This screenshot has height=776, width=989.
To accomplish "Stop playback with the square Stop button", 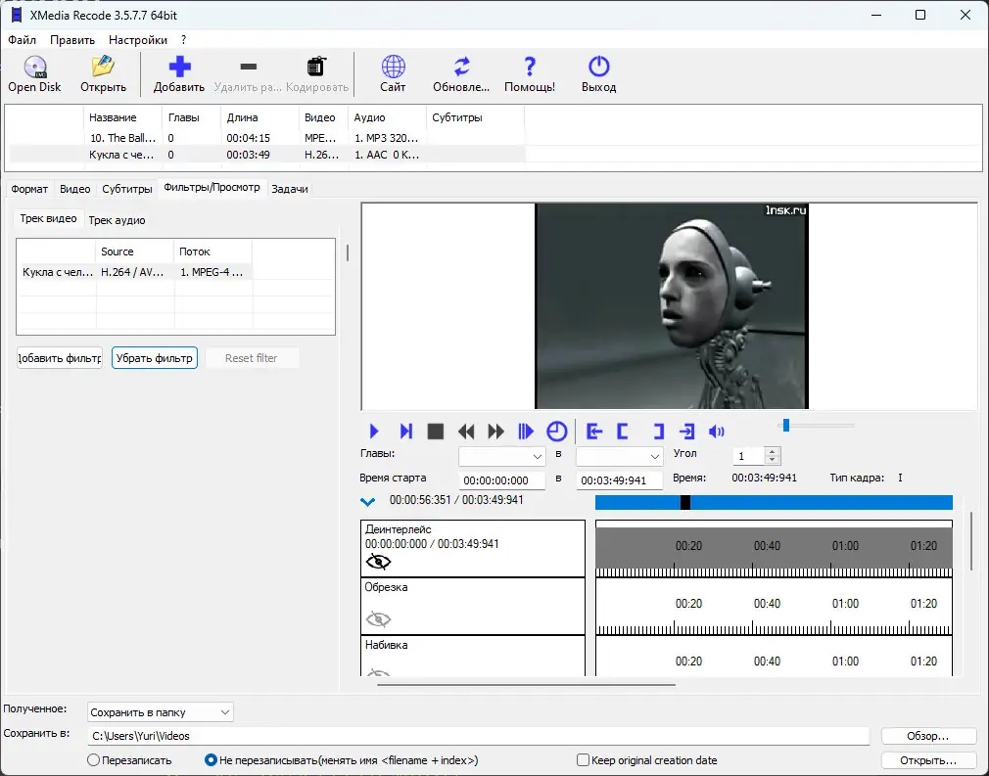I will pos(436,432).
